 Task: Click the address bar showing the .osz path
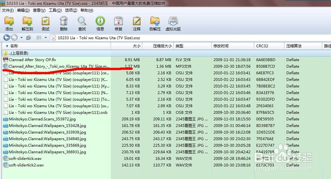[190, 38]
